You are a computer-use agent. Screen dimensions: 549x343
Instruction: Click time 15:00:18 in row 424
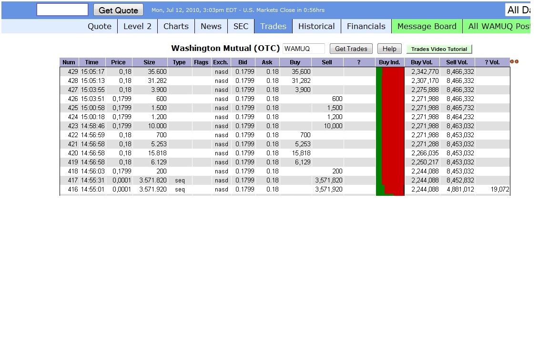92,117
